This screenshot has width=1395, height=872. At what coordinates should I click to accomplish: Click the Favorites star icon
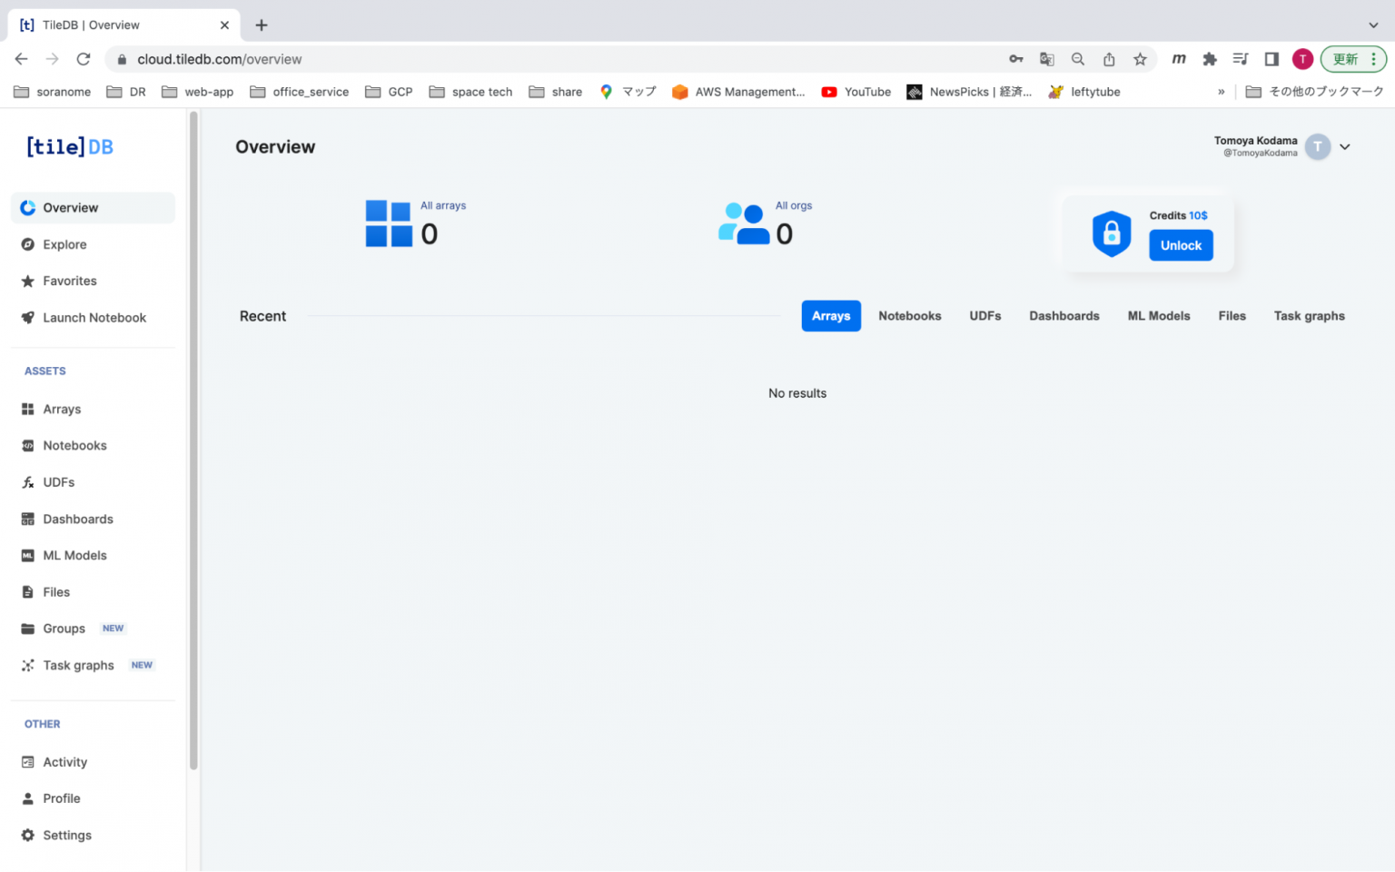[x=28, y=281]
